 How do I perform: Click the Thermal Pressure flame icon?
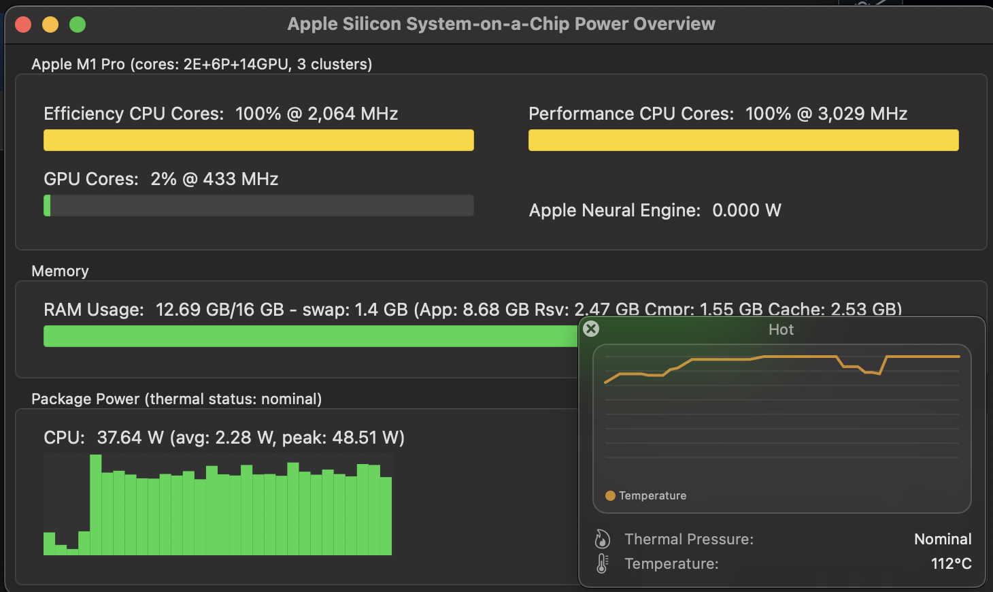[602, 539]
